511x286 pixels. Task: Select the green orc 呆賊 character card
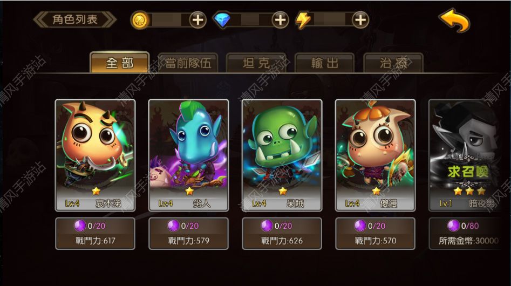[282, 155]
